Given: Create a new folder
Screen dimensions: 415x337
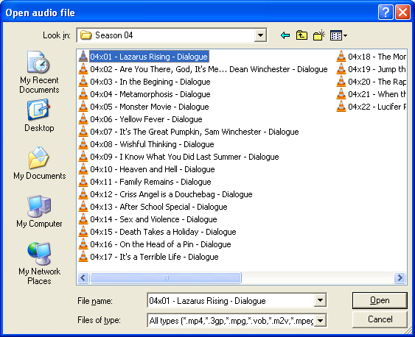Looking at the screenshot, I should (x=318, y=35).
